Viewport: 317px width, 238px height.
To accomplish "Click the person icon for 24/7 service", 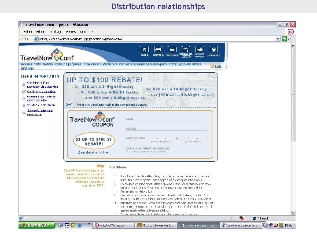I will pyautogui.click(x=24, y=105).
